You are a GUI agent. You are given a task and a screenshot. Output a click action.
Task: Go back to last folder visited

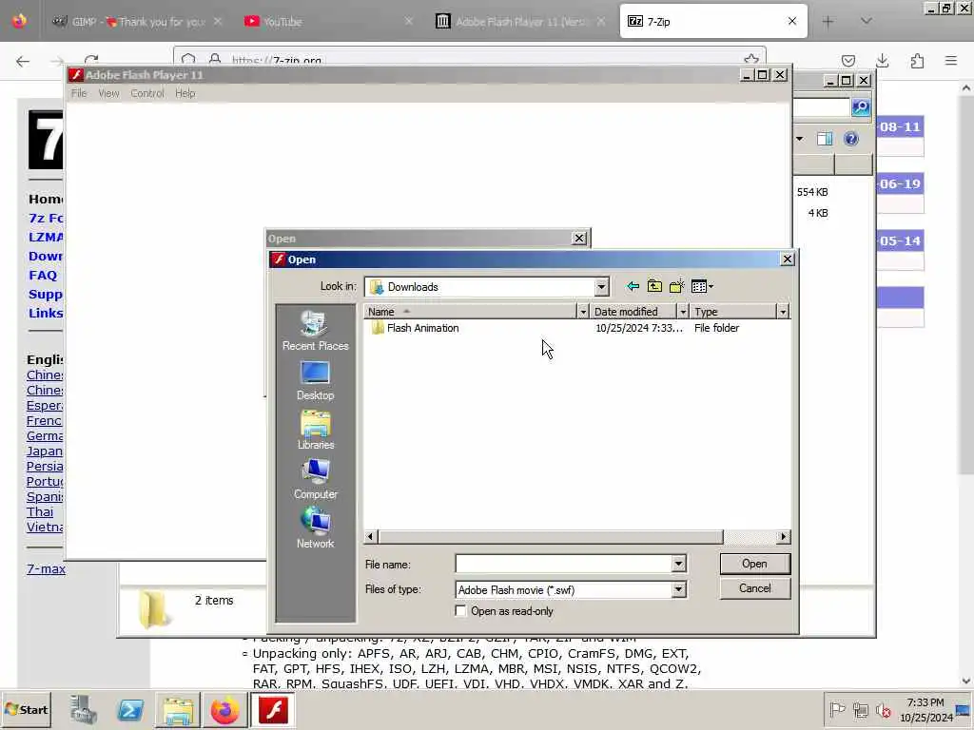633,286
